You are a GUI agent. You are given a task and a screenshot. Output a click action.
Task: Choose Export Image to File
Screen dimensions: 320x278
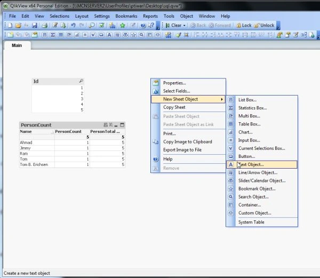point(188,150)
